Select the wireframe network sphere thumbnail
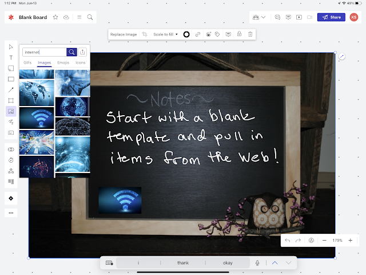The width and height of the screenshot is (366, 275). coord(73,127)
